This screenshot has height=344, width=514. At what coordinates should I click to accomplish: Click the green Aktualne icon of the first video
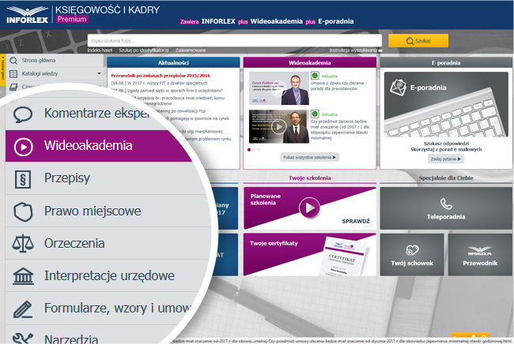[315, 76]
